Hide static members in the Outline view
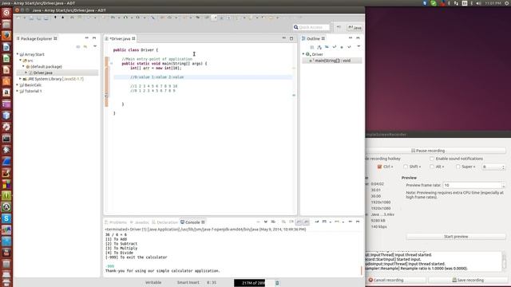The width and height of the screenshot is (511, 287). click(335, 47)
